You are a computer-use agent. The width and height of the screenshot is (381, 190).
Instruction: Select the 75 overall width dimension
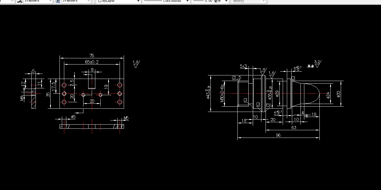(x=92, y=56)
